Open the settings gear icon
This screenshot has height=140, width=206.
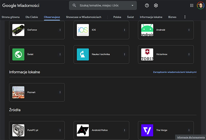coord(156,6)
